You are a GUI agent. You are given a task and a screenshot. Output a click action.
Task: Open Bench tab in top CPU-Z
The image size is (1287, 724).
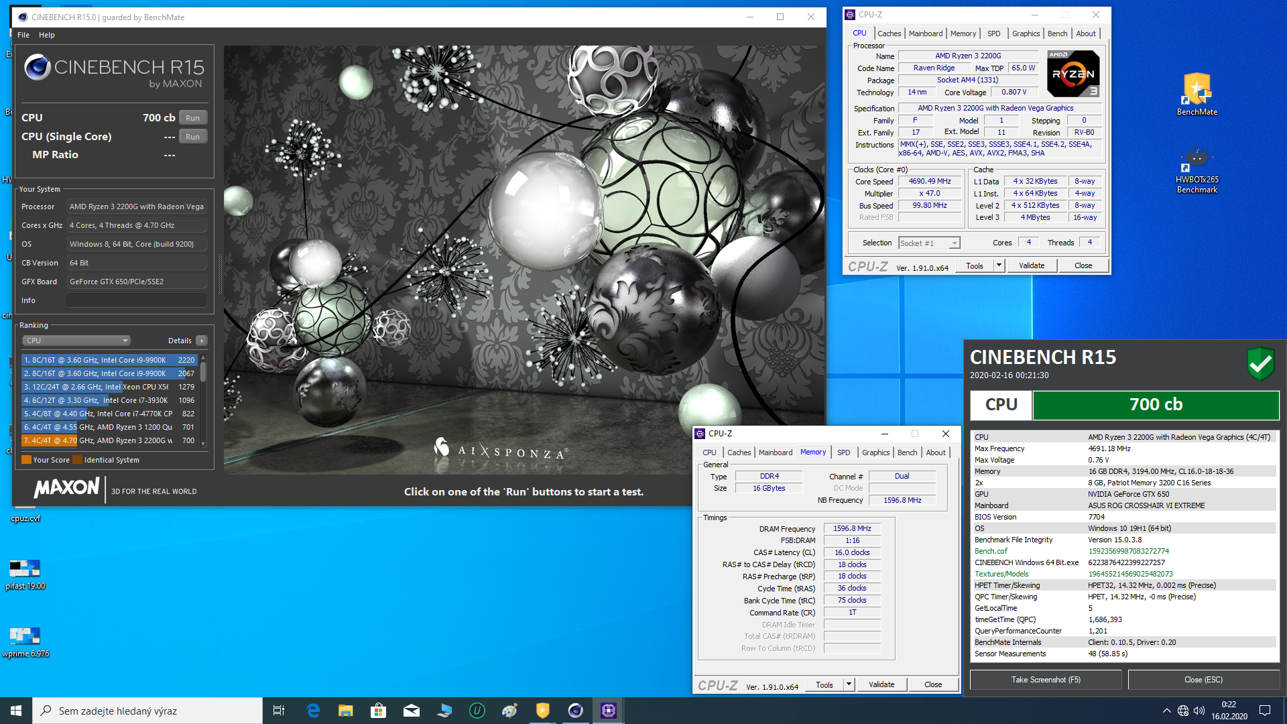(1058, 34)
